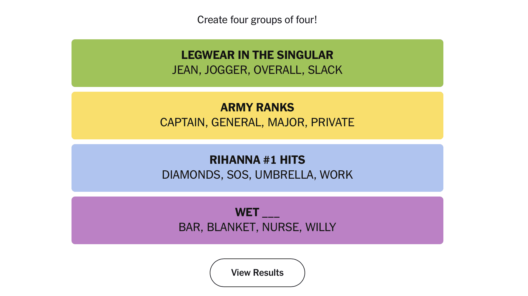The image size is (528, 296).
Task: Click the "Create four groups of four!" heading
Action: tap(257, 20)
